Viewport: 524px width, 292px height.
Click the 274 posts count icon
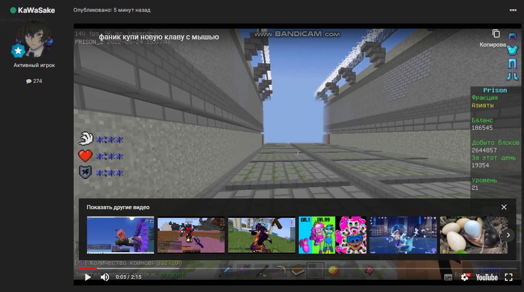(29, 81)
